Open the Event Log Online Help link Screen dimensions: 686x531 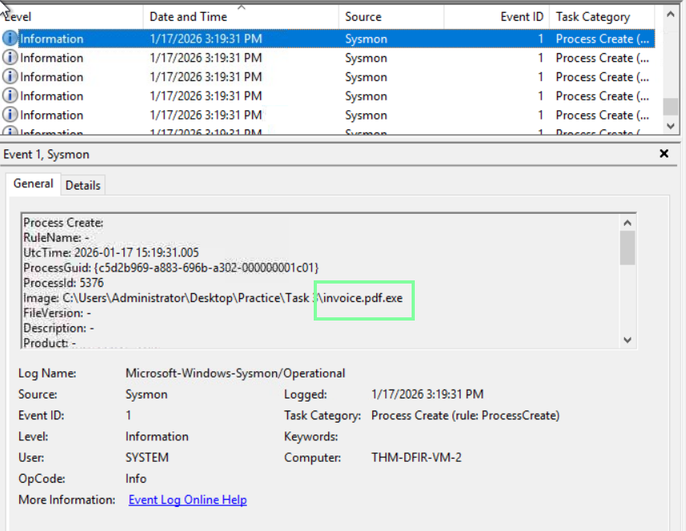click(x=187, y=500)
